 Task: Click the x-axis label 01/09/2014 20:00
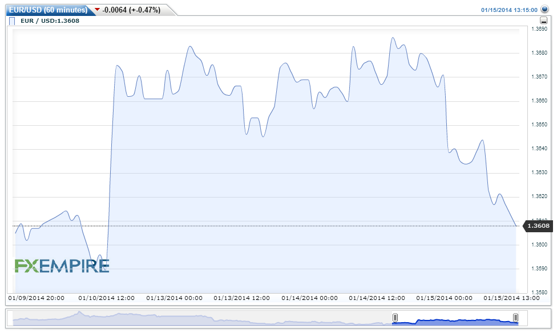pos(36,298)
